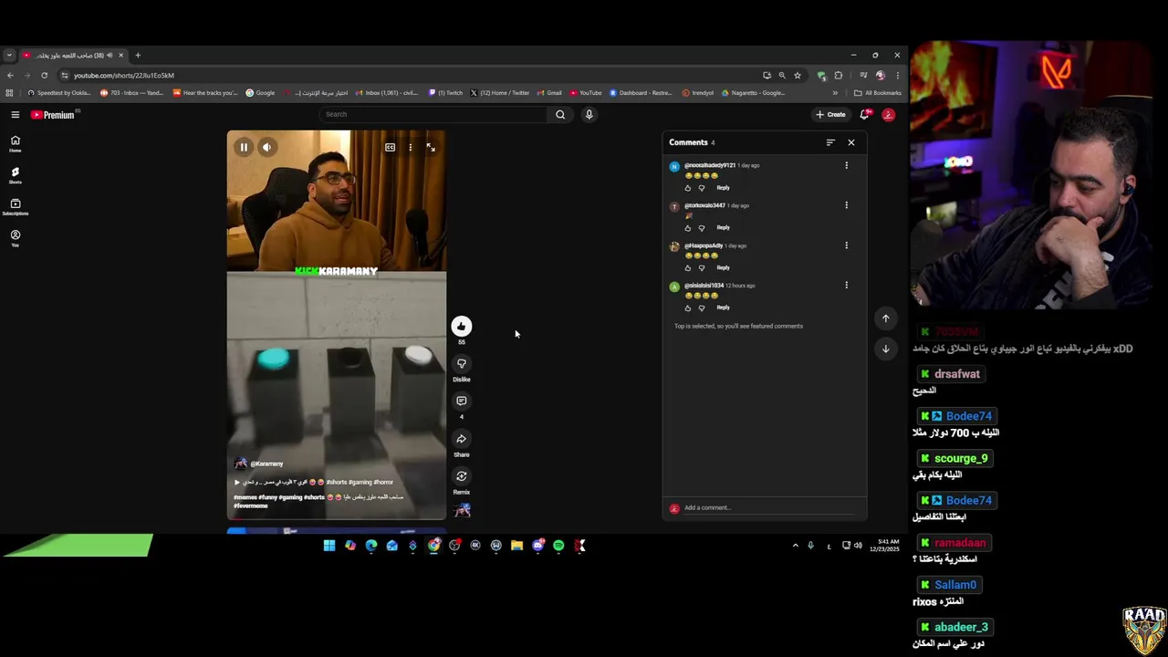
Task: Enter fullscreen on the Short player
Action: 431,147
